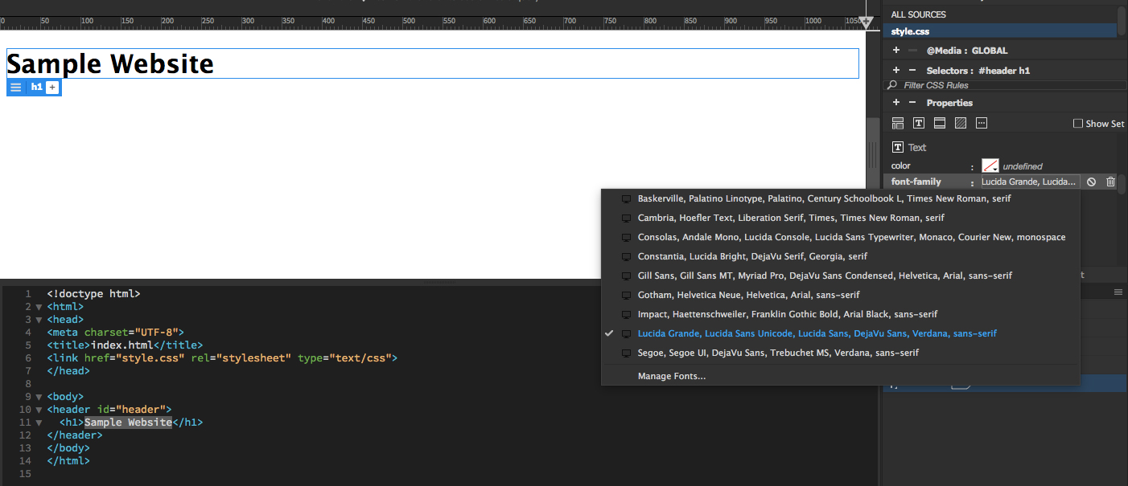This screenshot has height=486, width=1128.
Task: Click monitor icon beside Baskerville font stack
Action: tap(627, 198)
